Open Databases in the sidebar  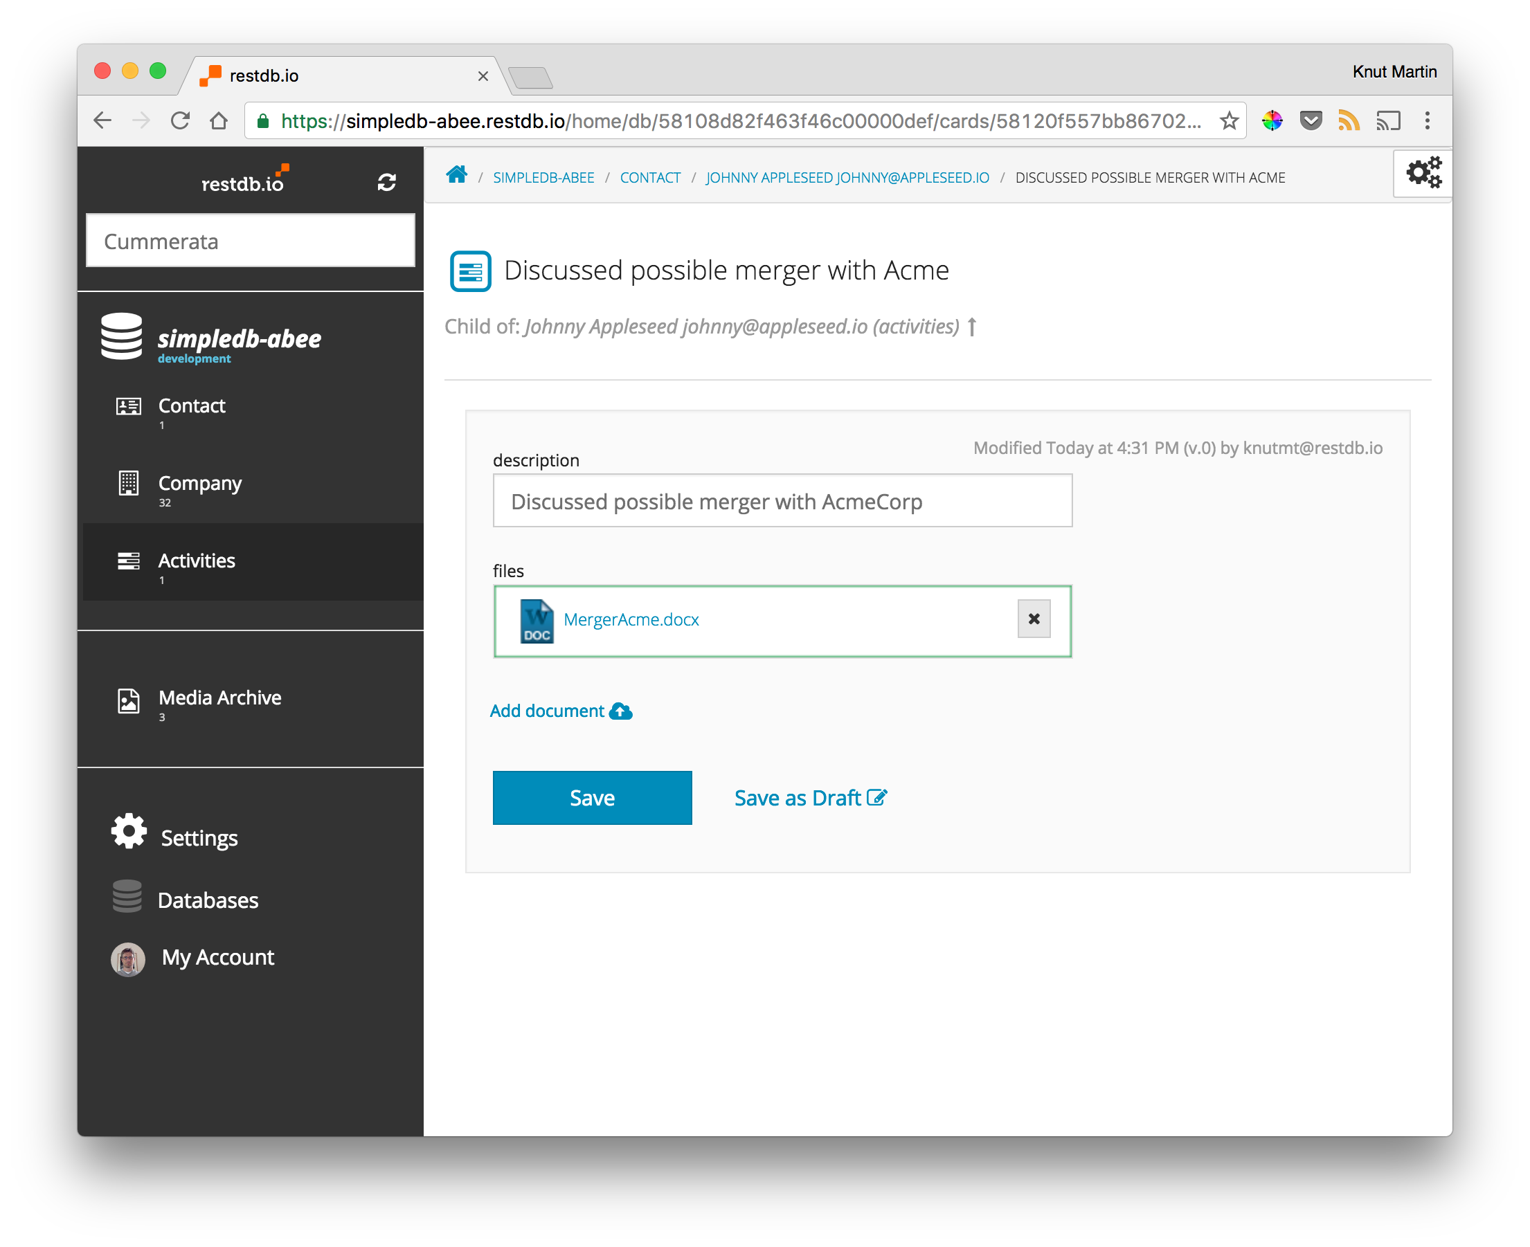pos(208,900)
